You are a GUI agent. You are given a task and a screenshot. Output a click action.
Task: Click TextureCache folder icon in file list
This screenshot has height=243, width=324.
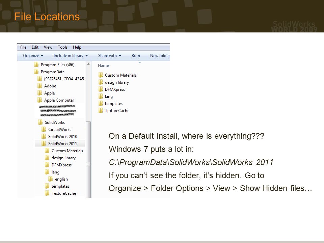[101, 110]
